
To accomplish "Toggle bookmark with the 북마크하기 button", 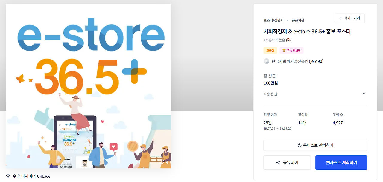I will [349, 18].
